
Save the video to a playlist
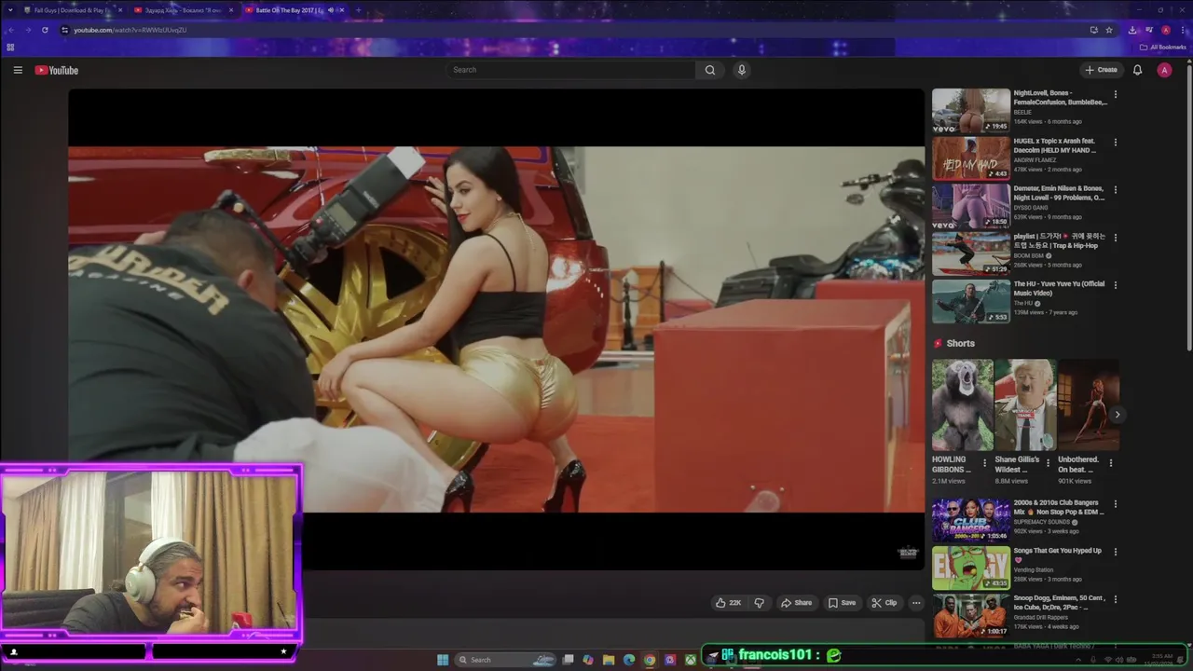point(842,603)
